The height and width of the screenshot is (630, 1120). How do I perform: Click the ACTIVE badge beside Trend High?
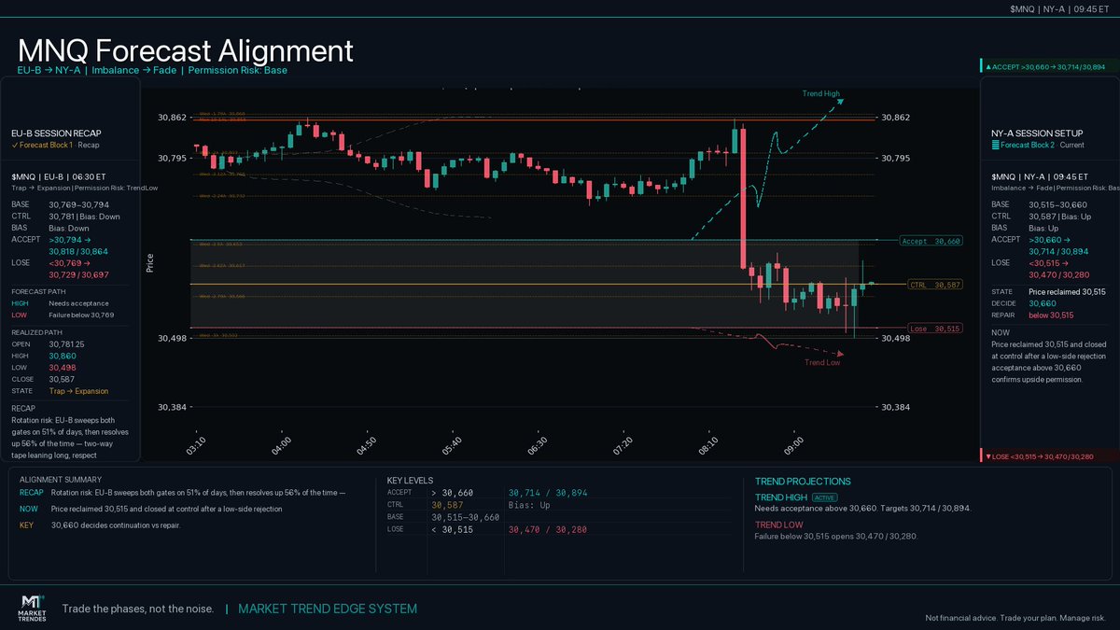click(827, 497)
